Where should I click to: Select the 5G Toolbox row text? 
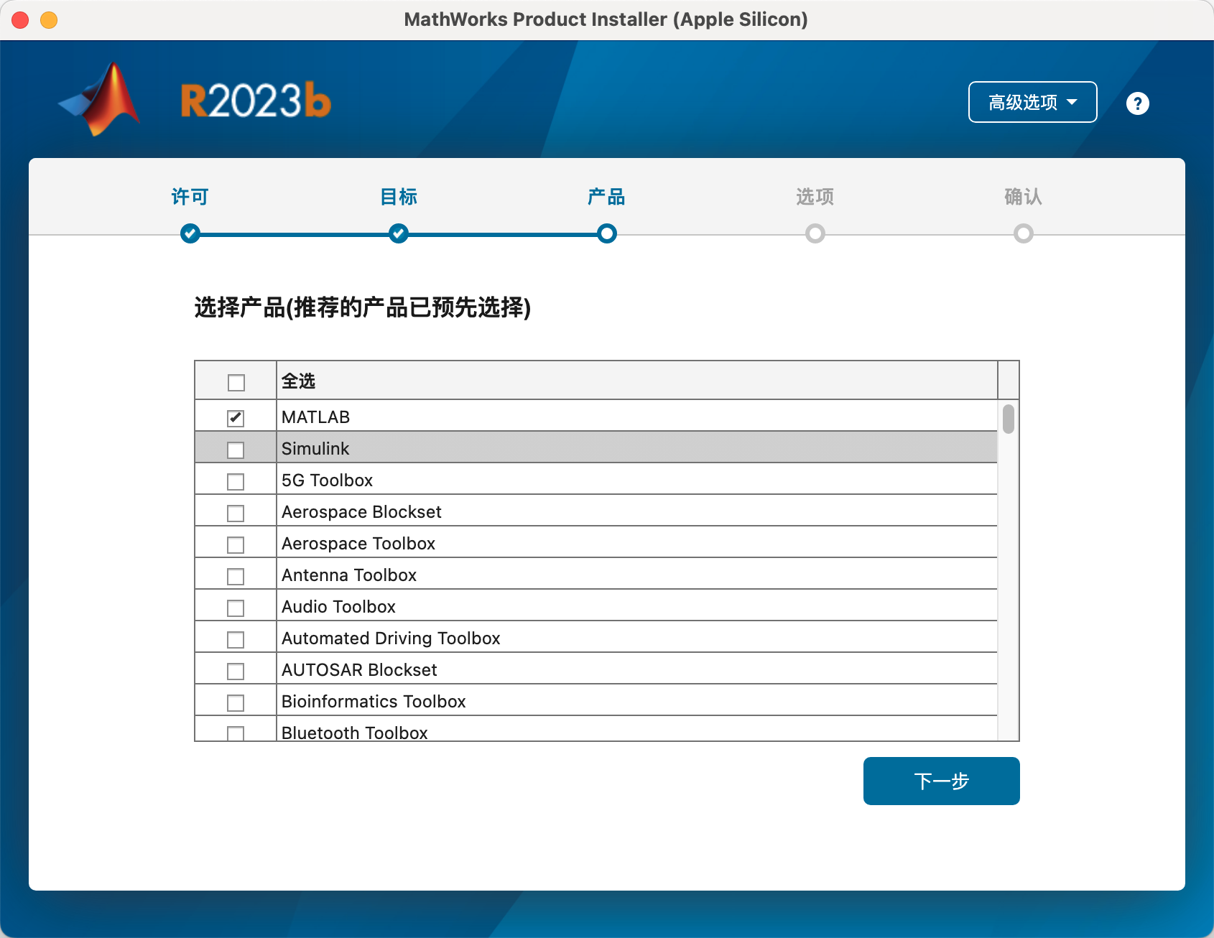coord(327,480)
